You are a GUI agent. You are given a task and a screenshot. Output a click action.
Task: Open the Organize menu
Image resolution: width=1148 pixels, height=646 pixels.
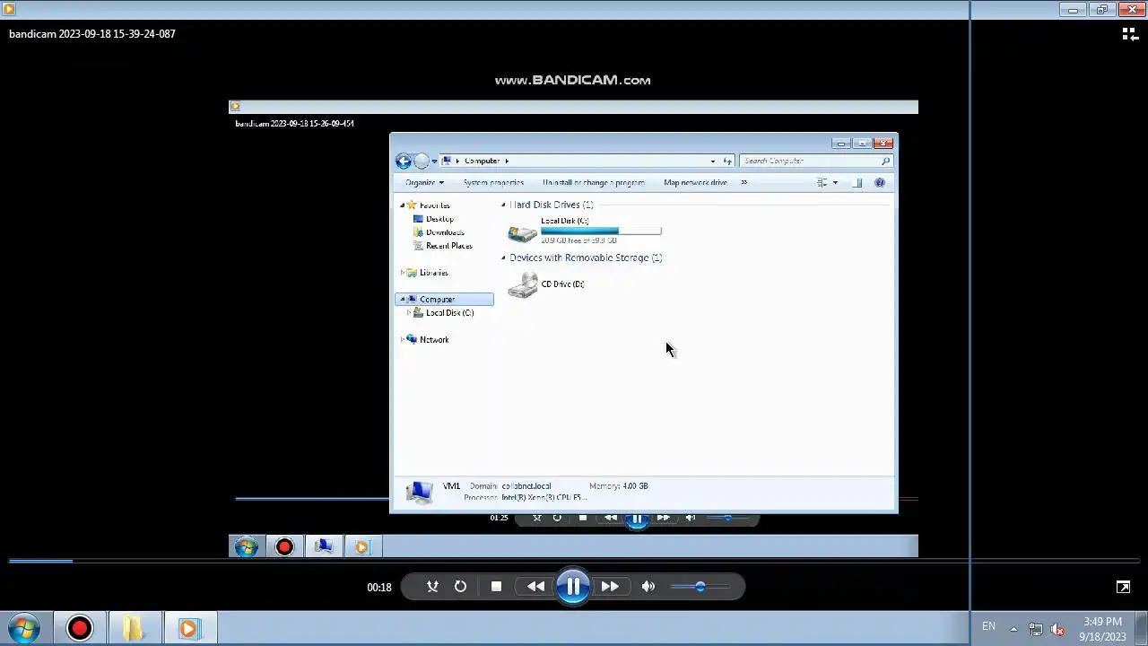click(424, 182)
